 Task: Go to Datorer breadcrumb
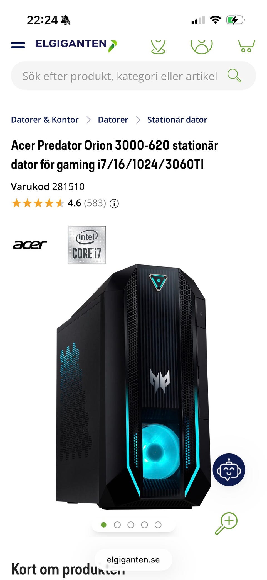pos(113,120)
